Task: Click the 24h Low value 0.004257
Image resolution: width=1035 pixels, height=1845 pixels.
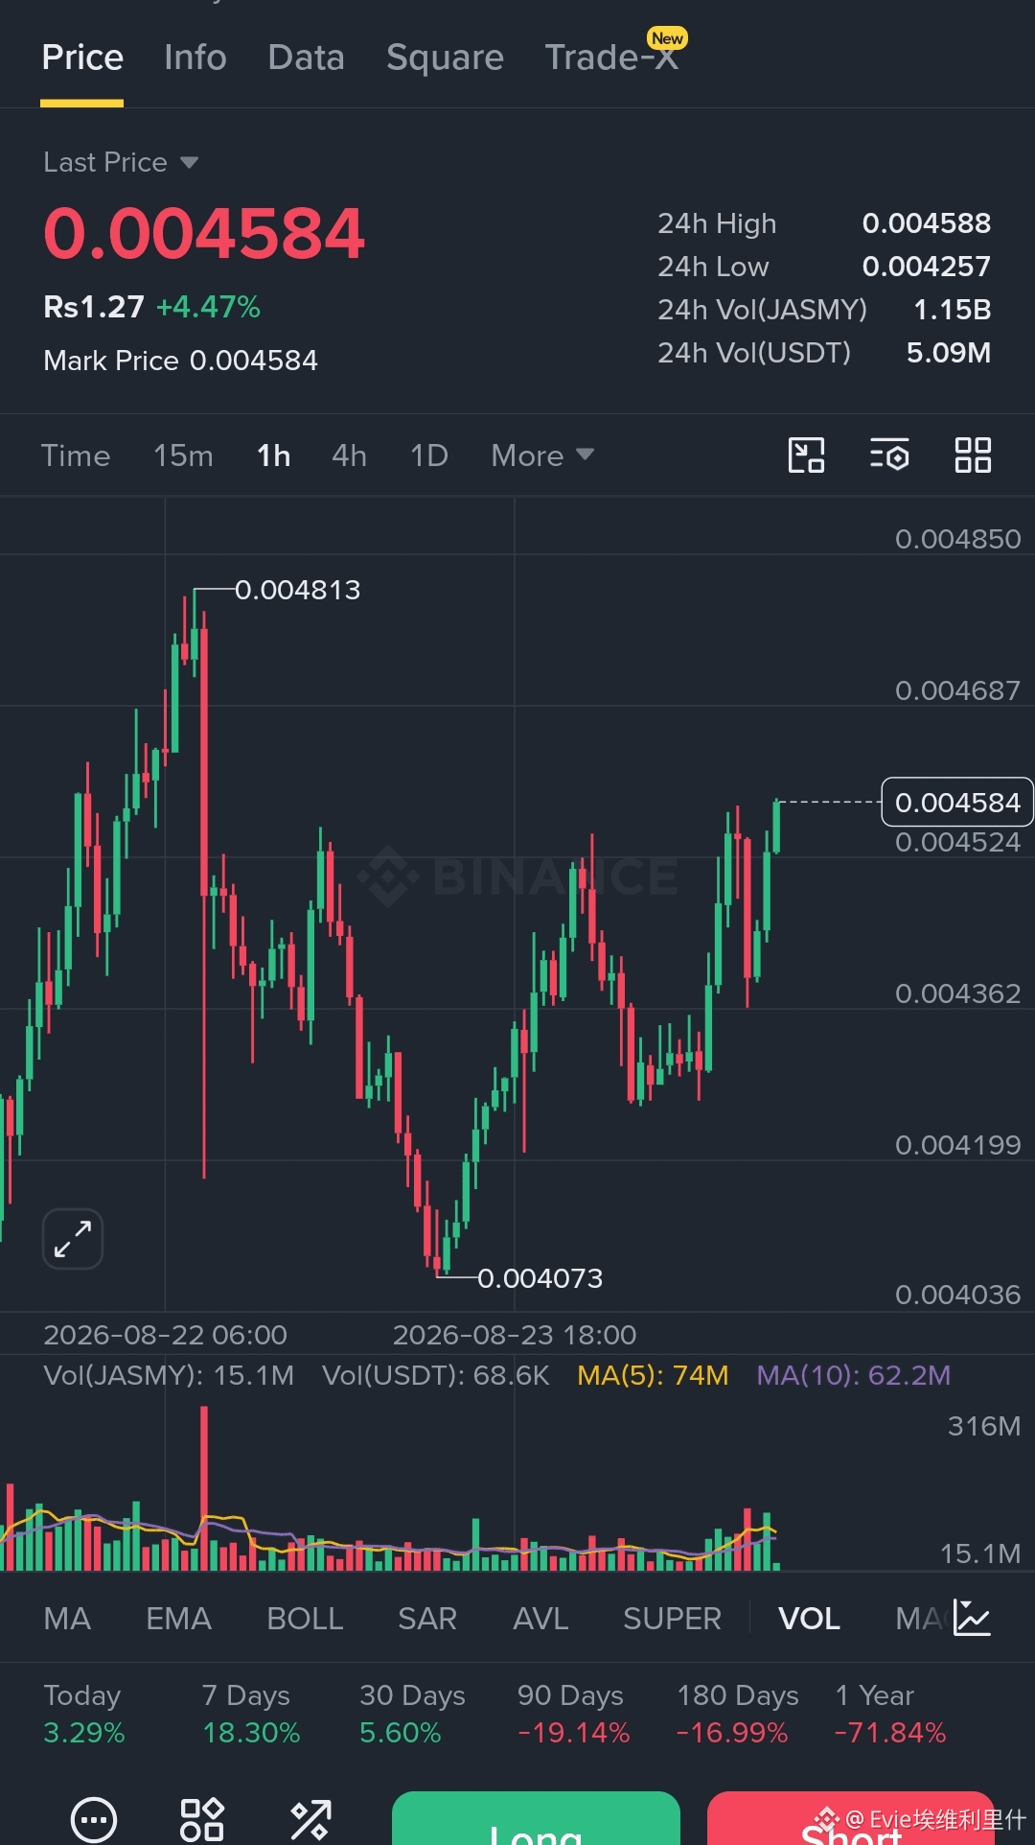Action: [x=927, y=267]
